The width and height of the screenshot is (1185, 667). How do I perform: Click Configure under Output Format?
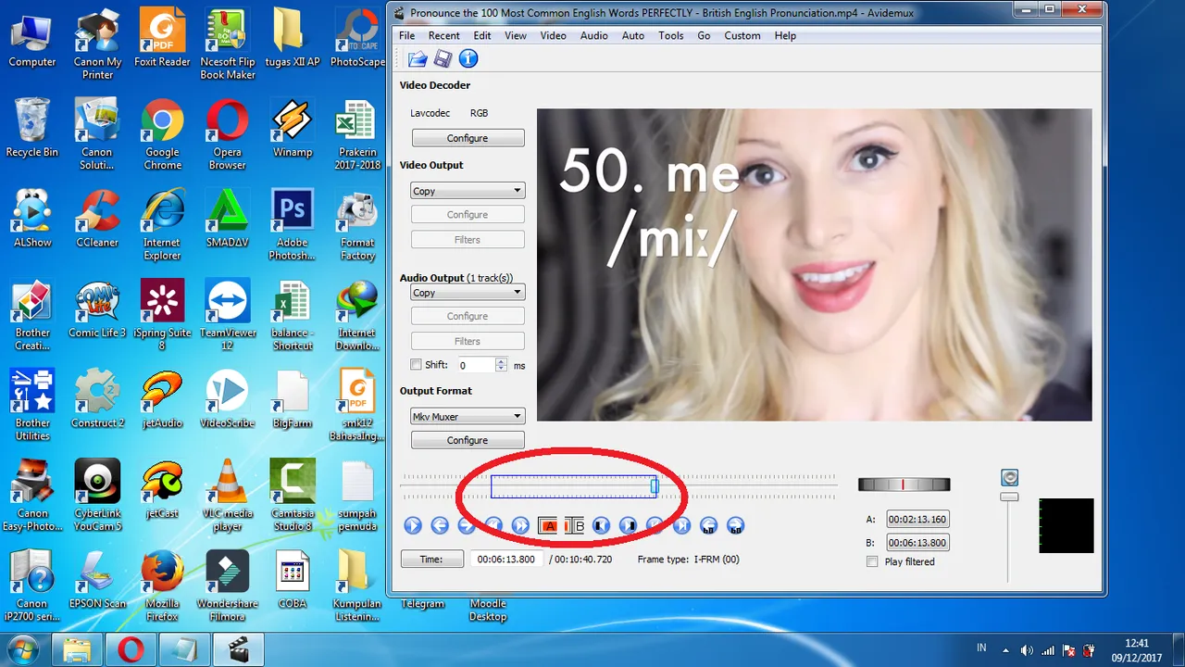click(468, 440)
